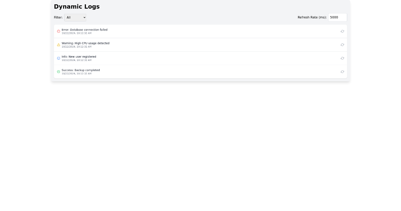Select the 5000 value in refresh rate

point(338,17)
